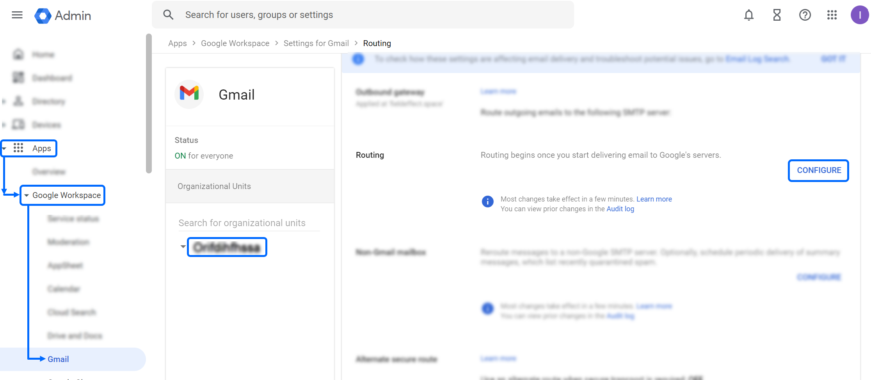This screenshot has width=871, height=380.
Task: Open the help question mark icon
Action: pyautogui.click(x=805, y=15)
